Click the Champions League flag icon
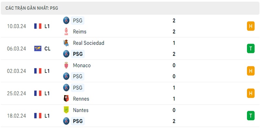The image size is (260, 130). tap(38, 48)
